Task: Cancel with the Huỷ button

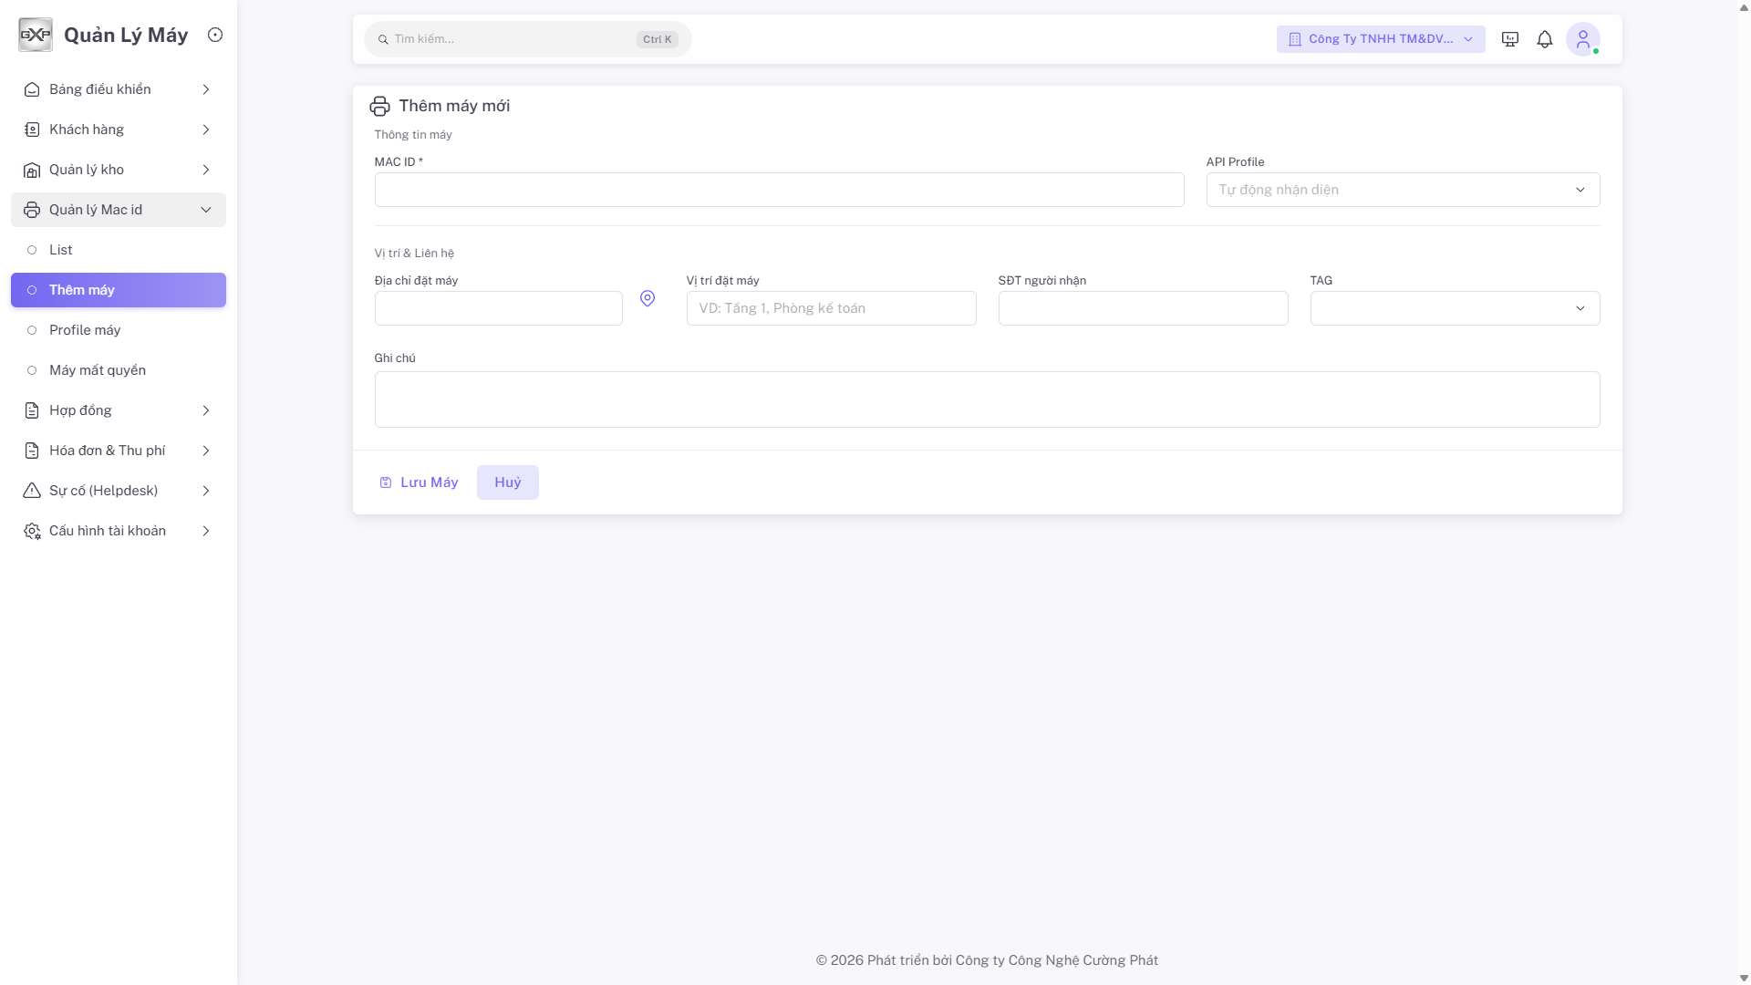Action: pos(508,482)
